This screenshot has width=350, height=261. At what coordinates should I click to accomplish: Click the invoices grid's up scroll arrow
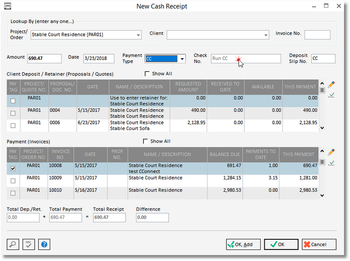click(x=322, y=151)
